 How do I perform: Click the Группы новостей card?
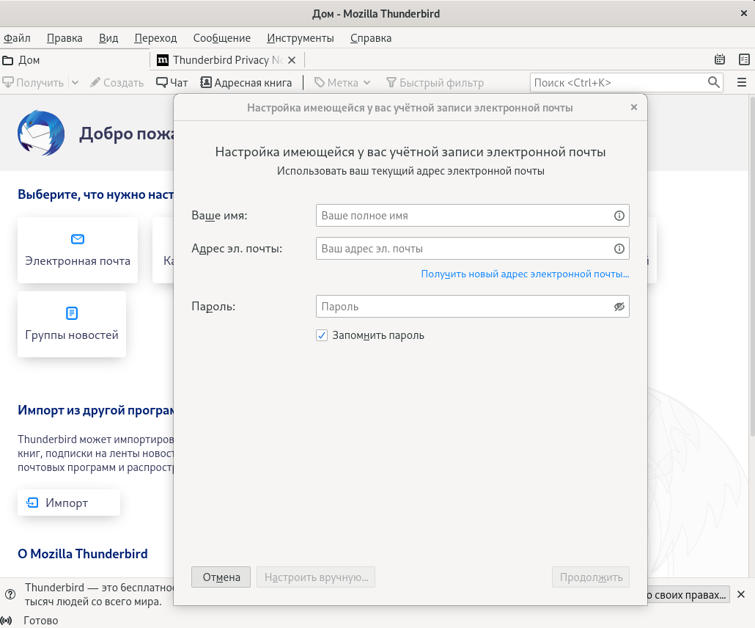point(72,324)
